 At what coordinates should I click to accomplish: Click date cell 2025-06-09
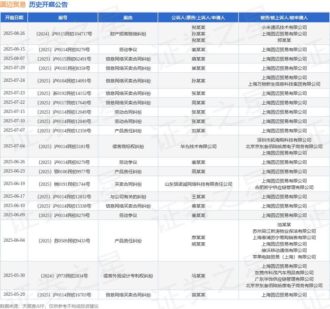click(x=14, y=215)
